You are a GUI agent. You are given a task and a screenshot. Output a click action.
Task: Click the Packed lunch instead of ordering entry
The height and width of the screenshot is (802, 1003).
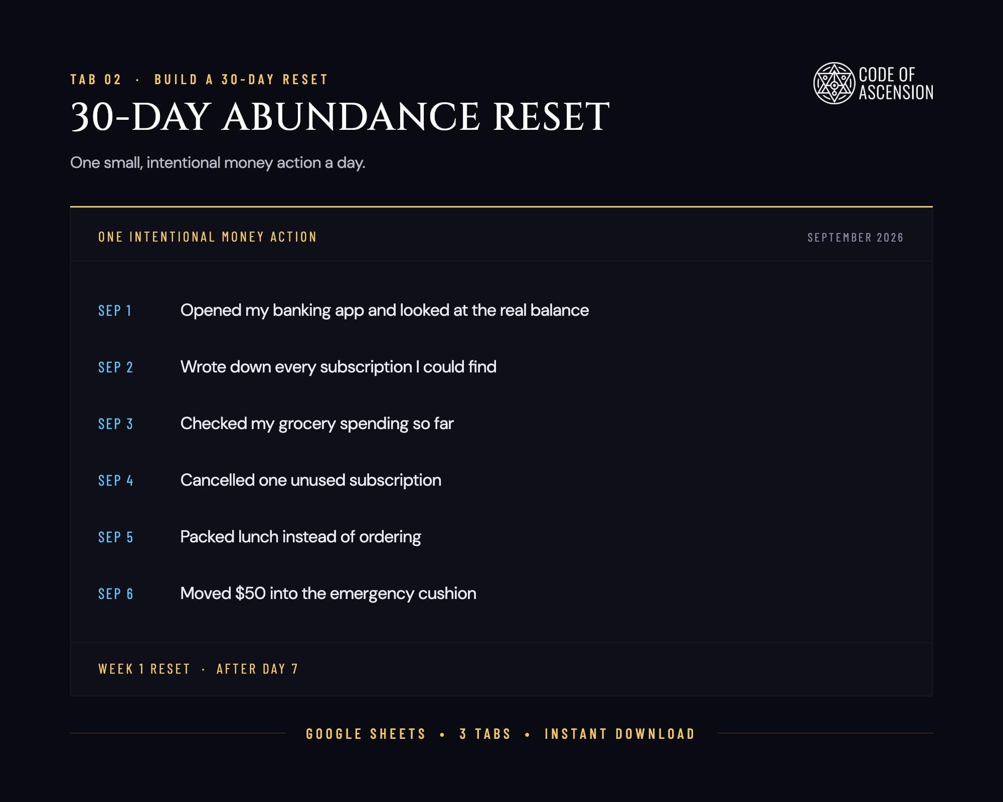(300, 537)
